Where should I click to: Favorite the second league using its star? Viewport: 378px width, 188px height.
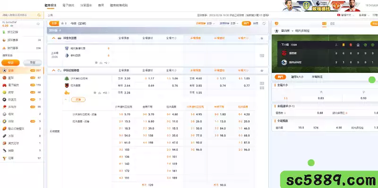(x=262, y=71)
